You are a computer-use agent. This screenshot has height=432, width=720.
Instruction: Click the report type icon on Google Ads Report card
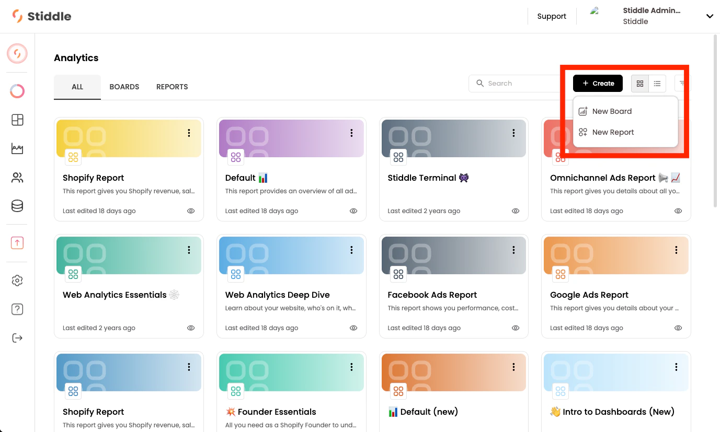(x=561, y=274)
